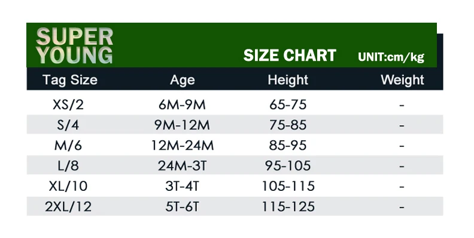Click the 65-75 height value

pyautogui.click(x=288, y=105)
